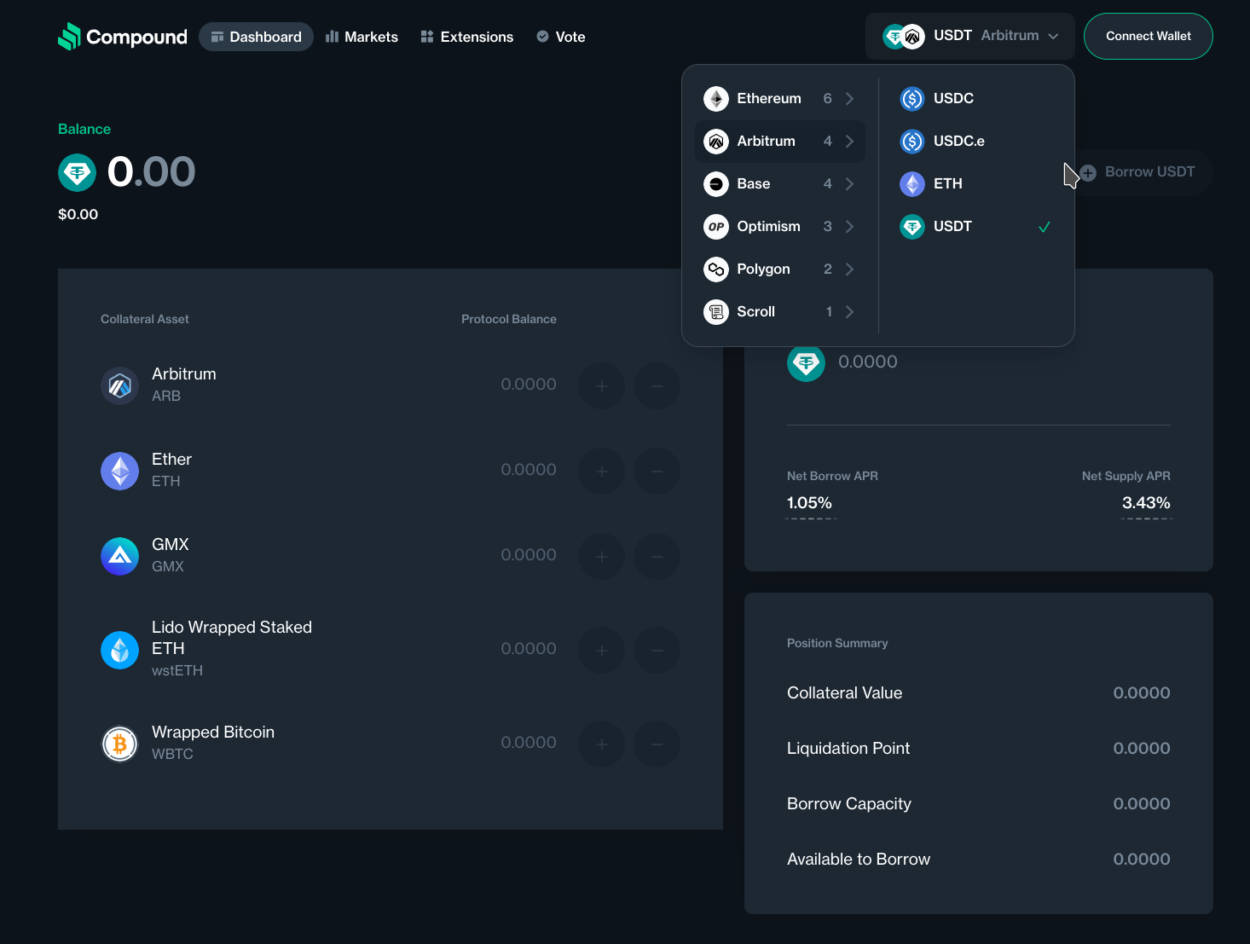Click the Base network icon
The image size is (1250, 944).
pos(716,184)
